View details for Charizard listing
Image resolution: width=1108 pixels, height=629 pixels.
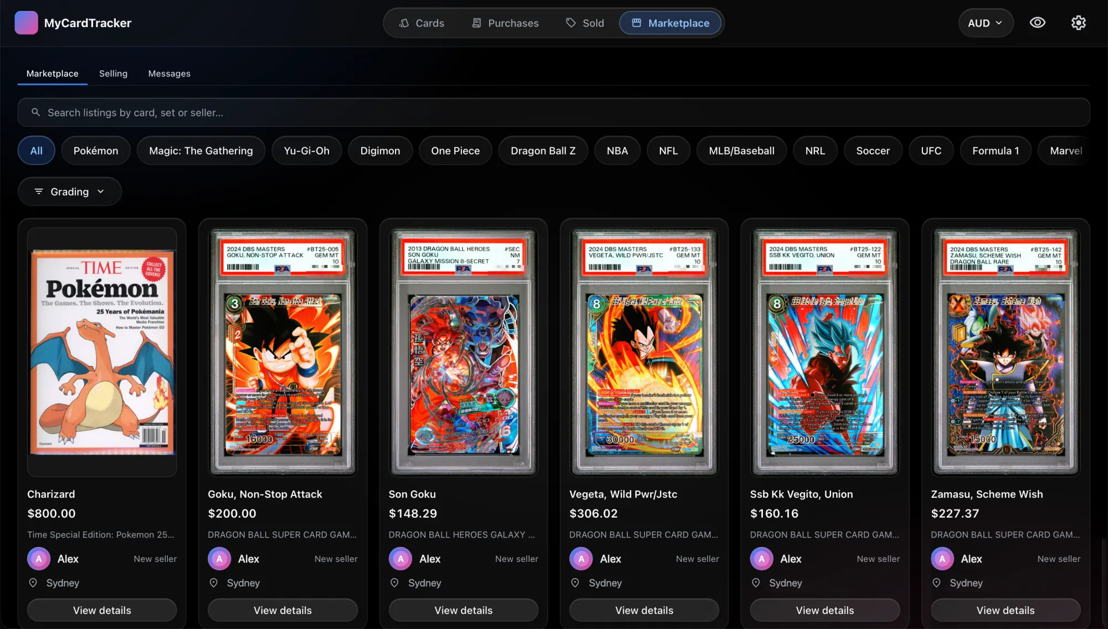(102, 610)
